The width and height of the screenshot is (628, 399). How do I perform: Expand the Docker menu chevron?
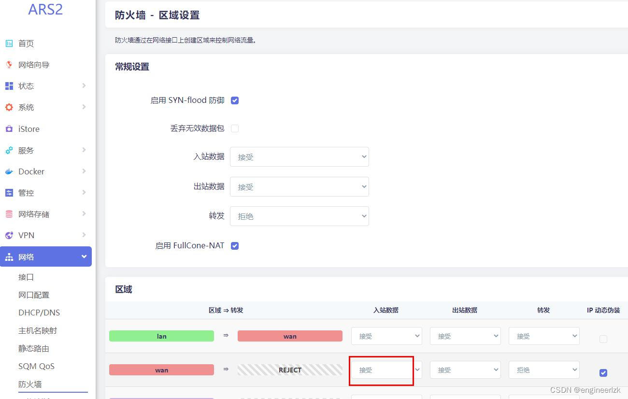(84, 171)
